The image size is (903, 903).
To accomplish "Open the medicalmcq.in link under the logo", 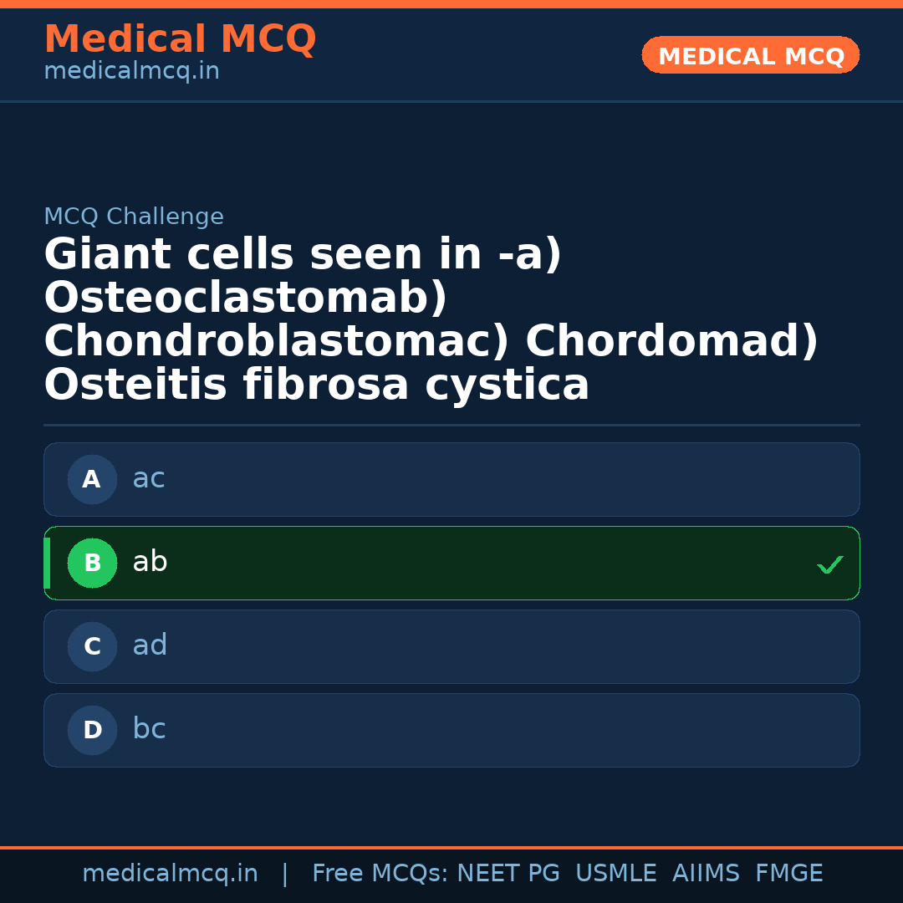I will point(130,71).
